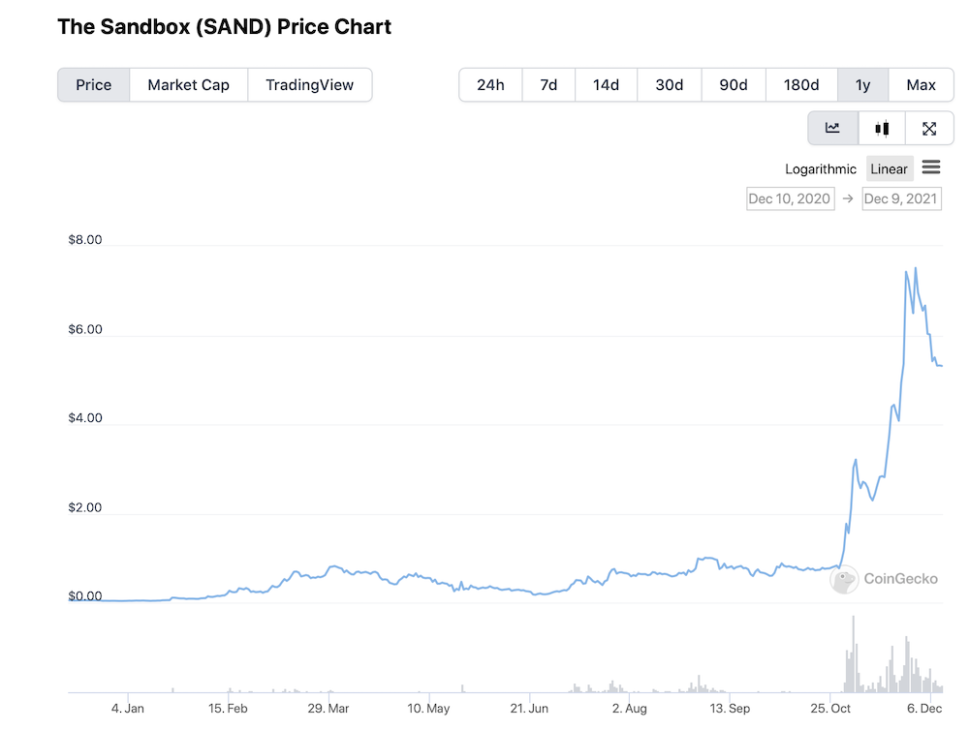The height and width of the screenshot is (730, 969).
Task: Select the Price tab
Action: [x=94, y=84]
